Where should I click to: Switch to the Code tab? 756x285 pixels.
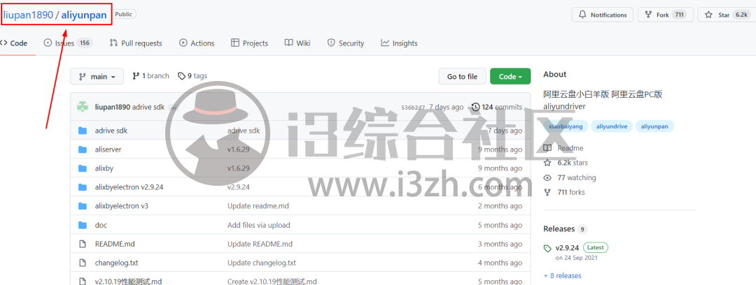pyautogui.click(x=14, y=43)
